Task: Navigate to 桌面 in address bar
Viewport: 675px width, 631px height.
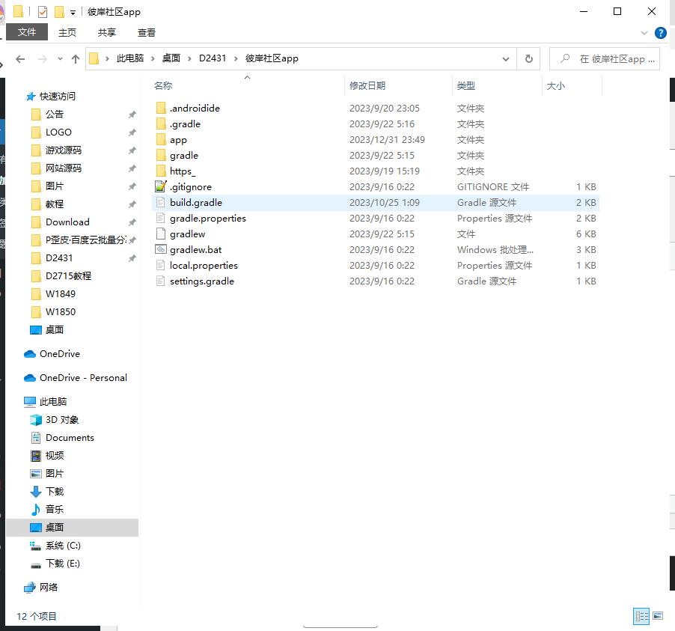Action: click(171, 58)
